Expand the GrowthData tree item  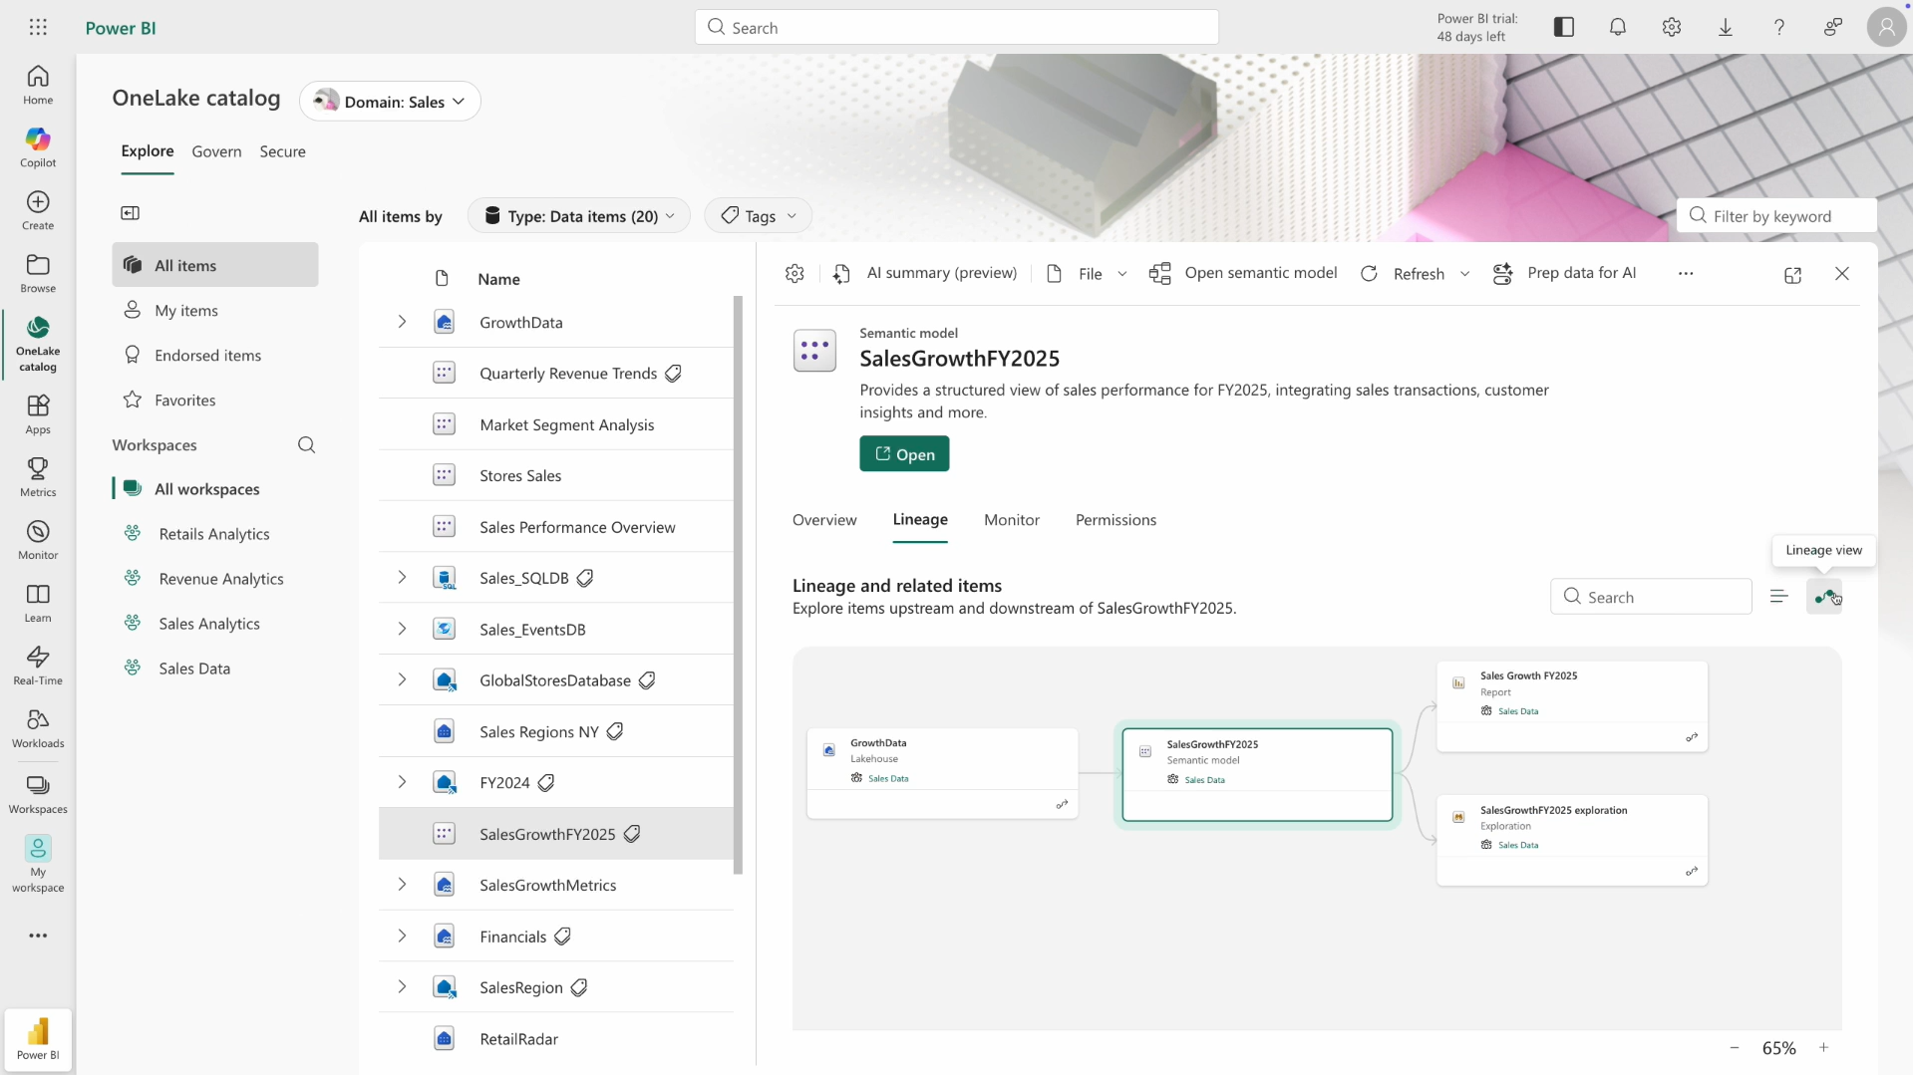tap(402, 322)
